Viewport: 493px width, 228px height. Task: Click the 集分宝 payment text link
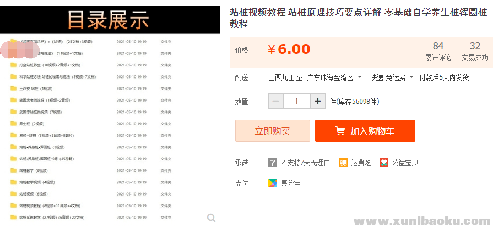point(290,183)
